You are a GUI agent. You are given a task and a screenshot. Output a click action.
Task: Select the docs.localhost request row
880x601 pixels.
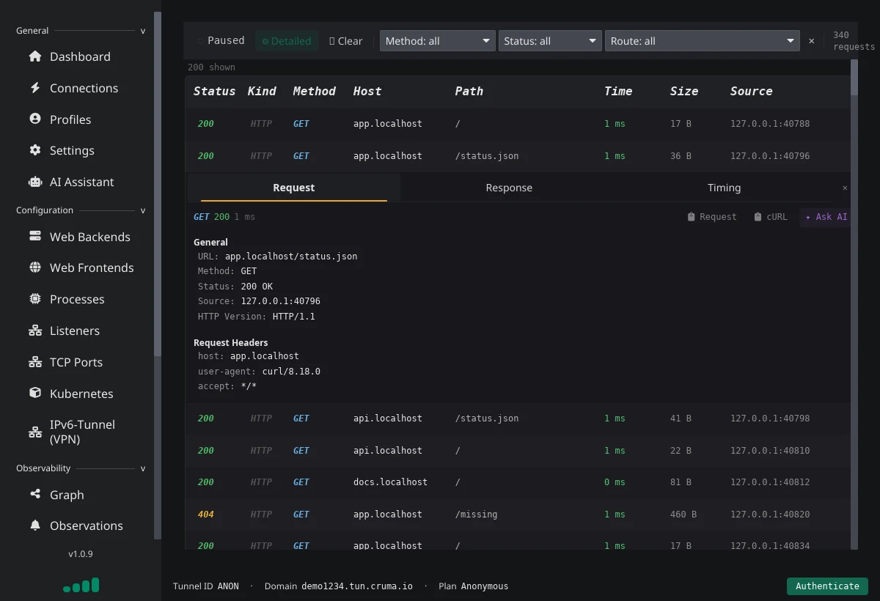click(x=518, y=482)
